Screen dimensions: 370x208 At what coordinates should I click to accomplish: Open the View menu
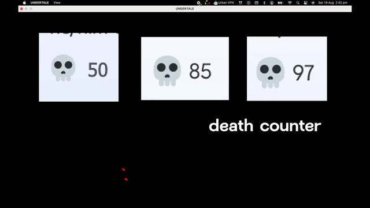coord(57,3)
